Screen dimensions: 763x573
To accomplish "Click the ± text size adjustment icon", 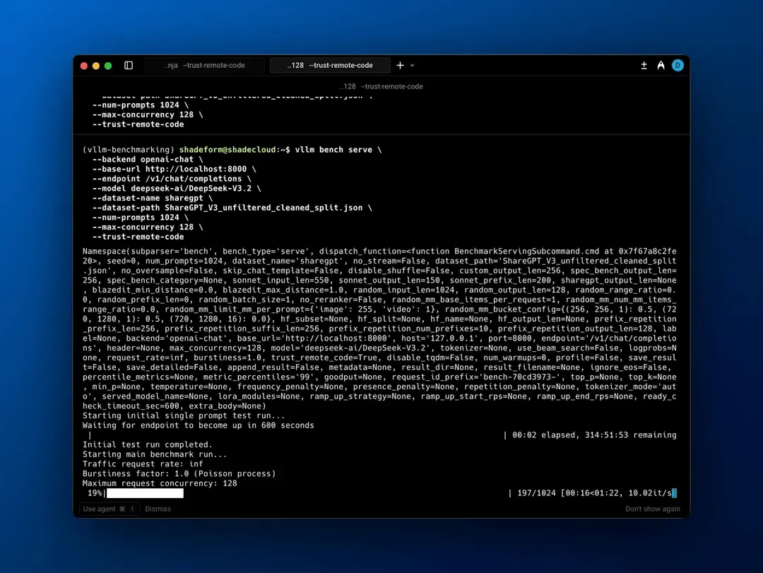I will pos(644,65).
